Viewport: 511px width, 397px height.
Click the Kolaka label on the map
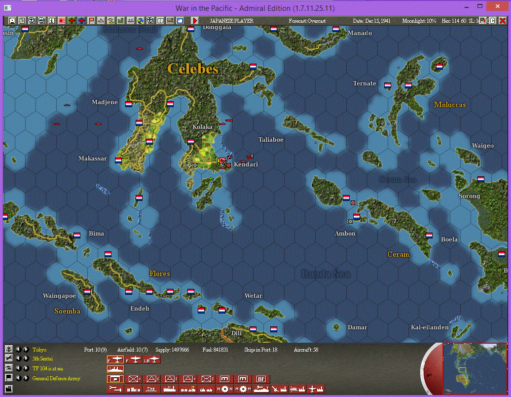(x=202, y=126)
